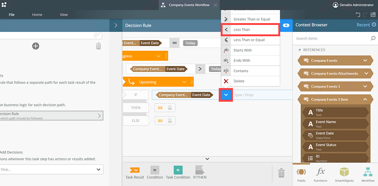
Task: Click the link icon in left panel
Action: (97, 35)
